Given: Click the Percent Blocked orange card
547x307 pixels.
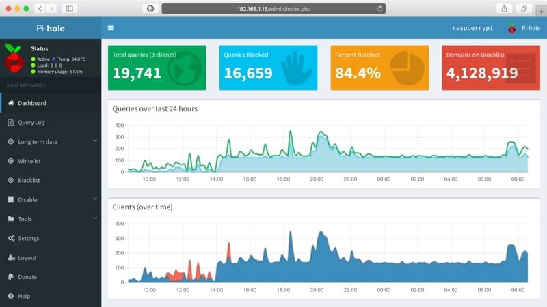Looking at the screenshot, I should click(x=379, y=68).
